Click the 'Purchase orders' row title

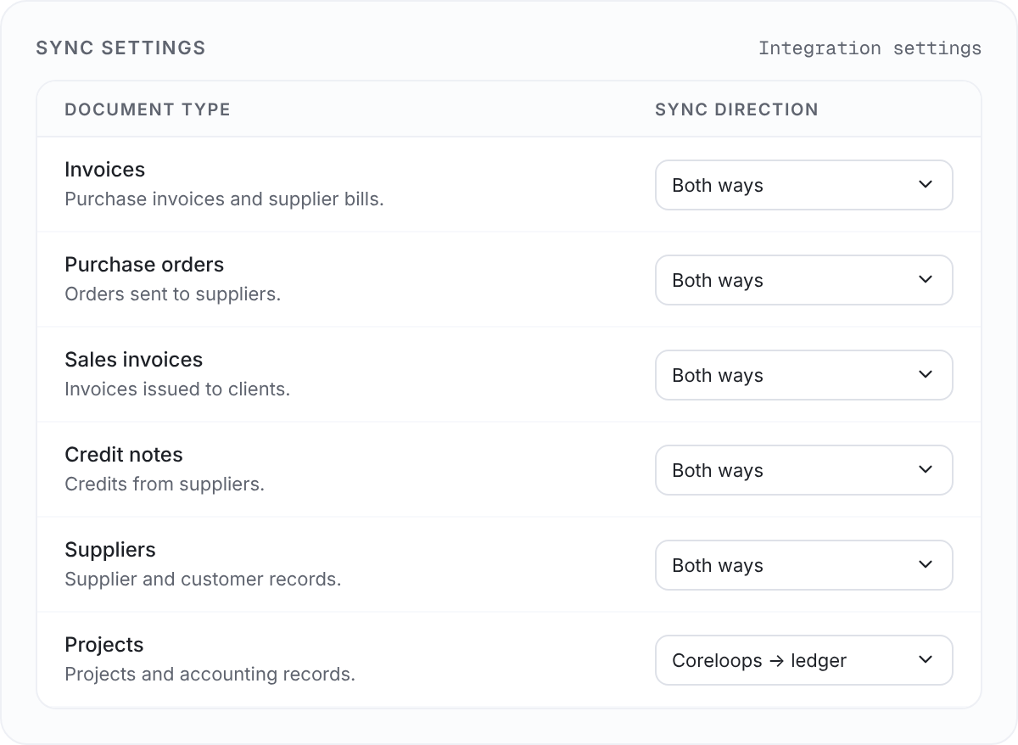click(144, 265)
